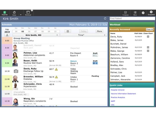
Task: Open Daniel Burchett's photo thumbnail
Action: [15, 48]
